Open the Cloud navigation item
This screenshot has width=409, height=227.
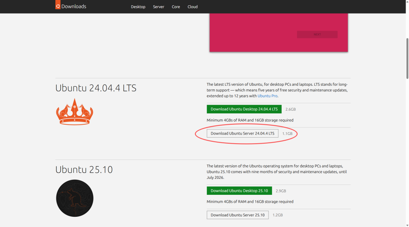coord(192,7)
